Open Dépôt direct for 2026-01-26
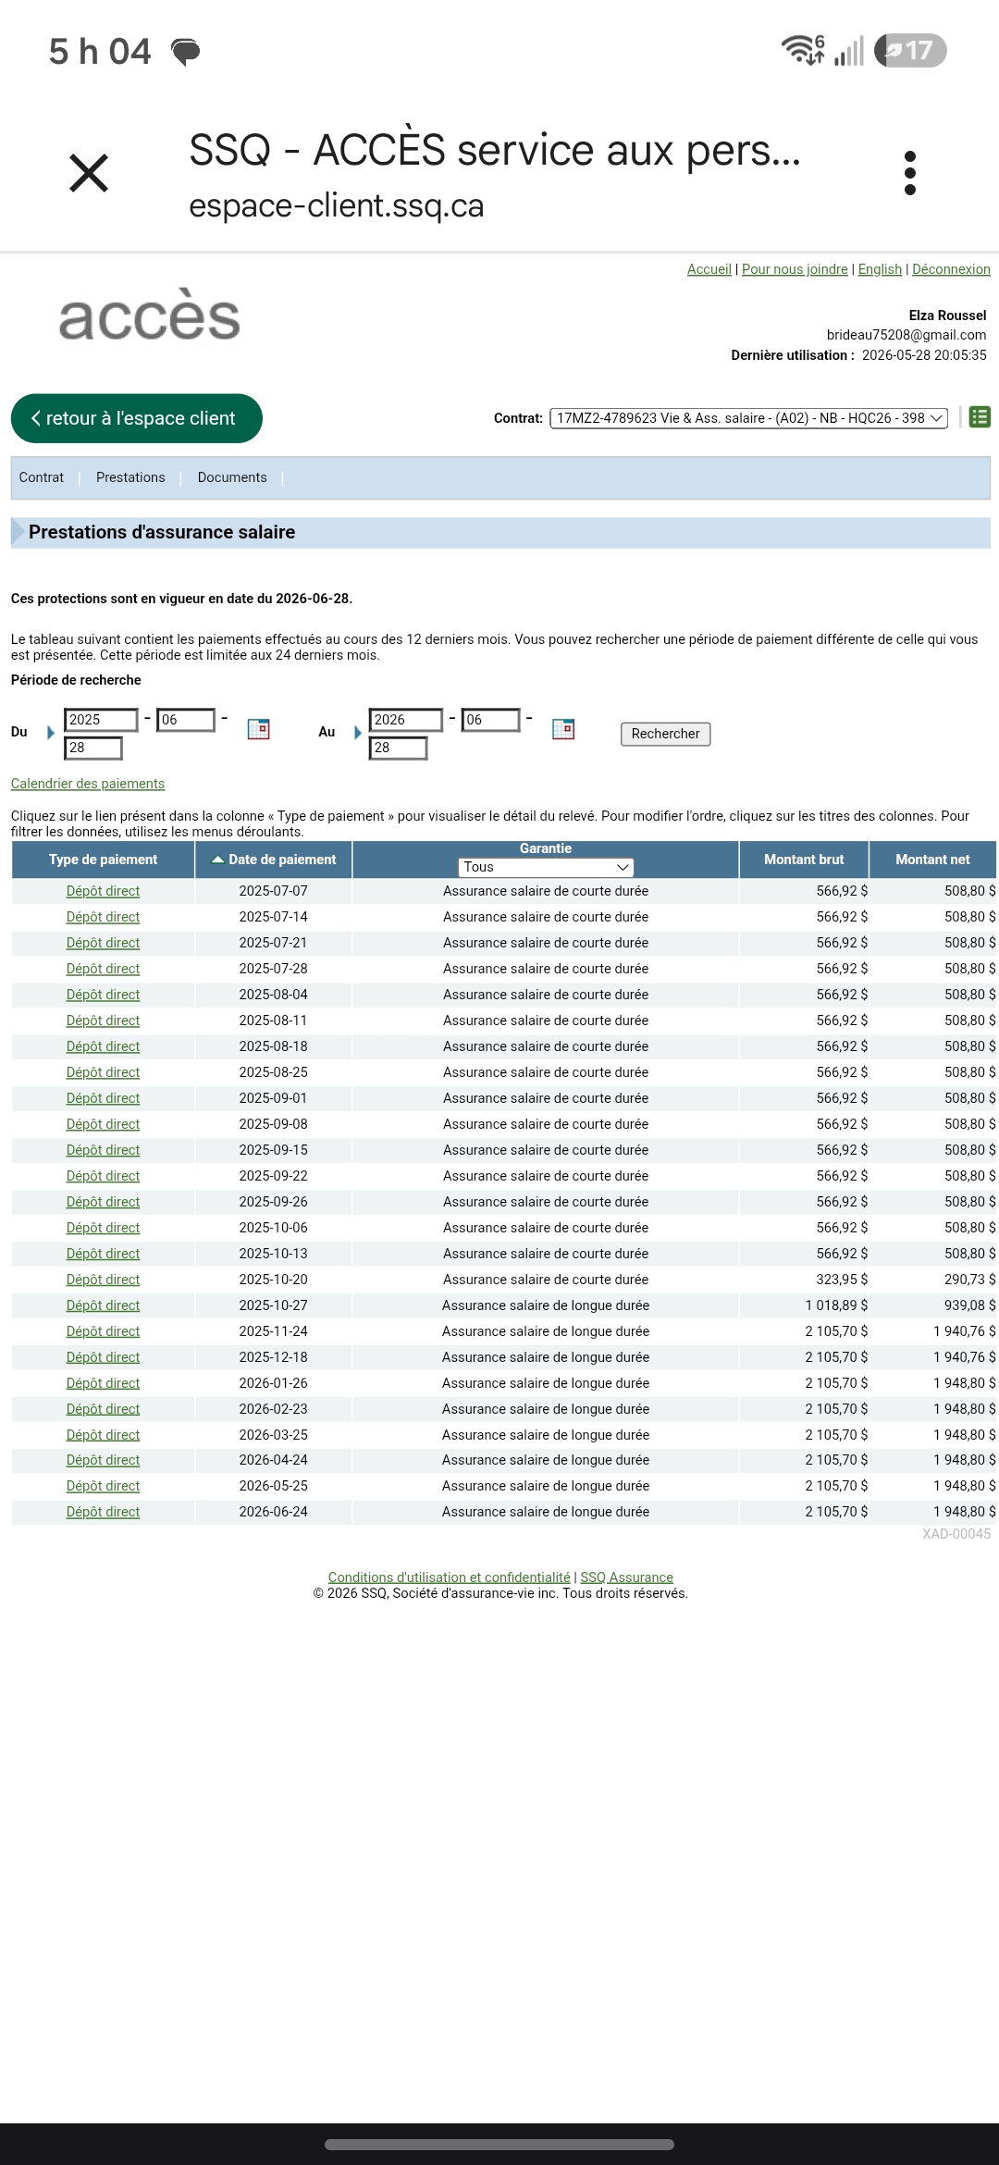 tap(103, 1383)
